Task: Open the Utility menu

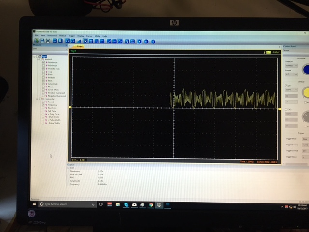Action: pyautogui.click(x=98, y=36)
